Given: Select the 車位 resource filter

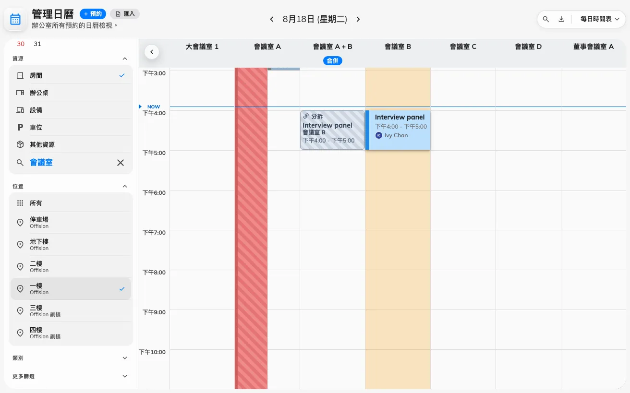Looking at the screenshot, I should point(71,127).
